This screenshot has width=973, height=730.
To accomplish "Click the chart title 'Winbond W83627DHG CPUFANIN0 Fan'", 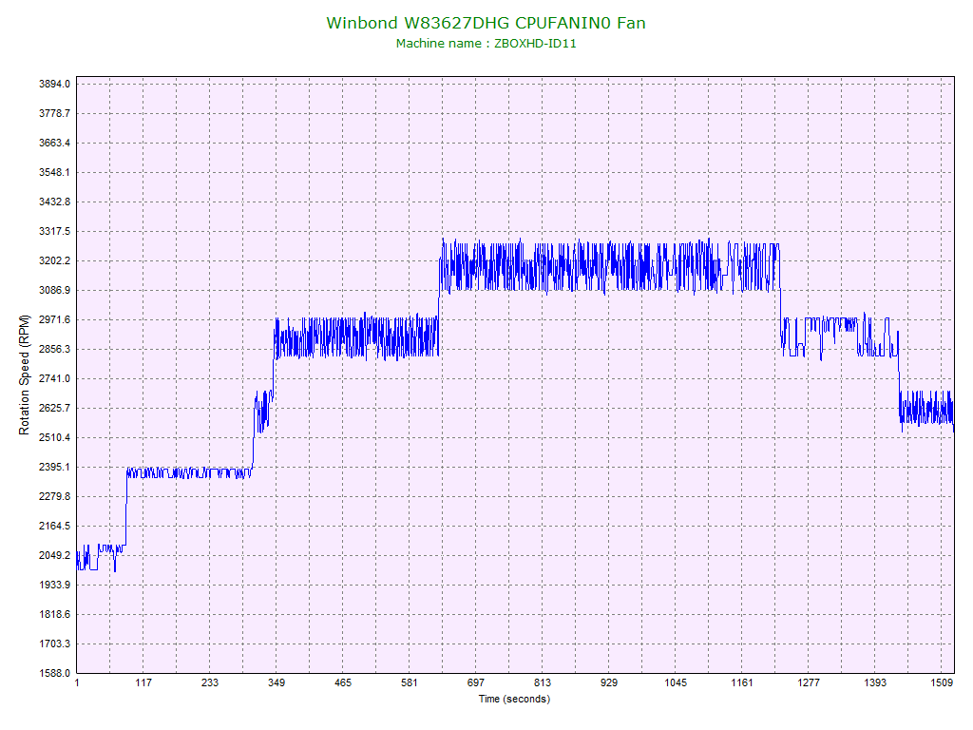I will [486, 23].
